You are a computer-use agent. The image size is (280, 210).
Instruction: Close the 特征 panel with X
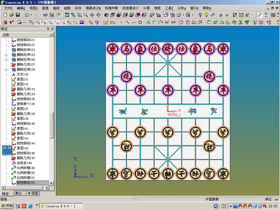click(52, 29)
